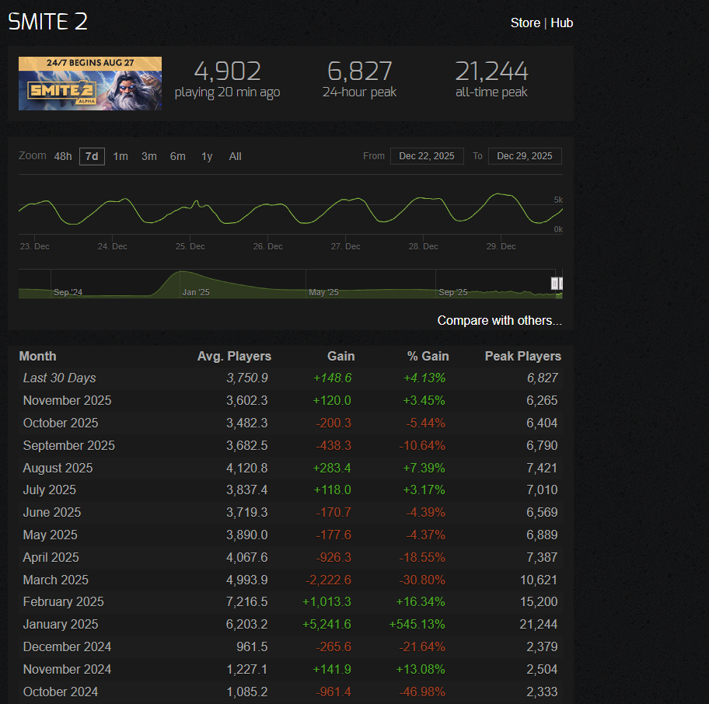This screenshot has width=709, height=704.
Task: Edit the From date field Dec 22, 2025
Action: [427, 156]
